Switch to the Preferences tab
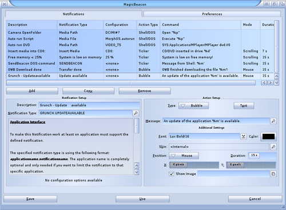Image resolution: width=286 pixels, height=210 pixels. pos(212,14)
